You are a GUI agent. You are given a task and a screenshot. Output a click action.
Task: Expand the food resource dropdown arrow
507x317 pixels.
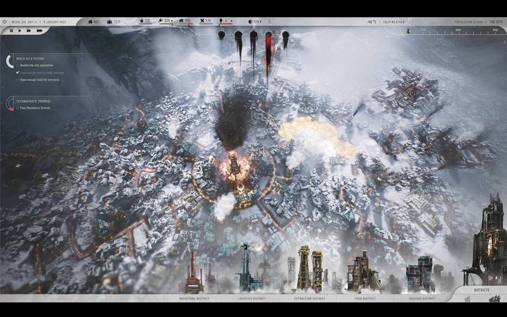coord(172,22)
